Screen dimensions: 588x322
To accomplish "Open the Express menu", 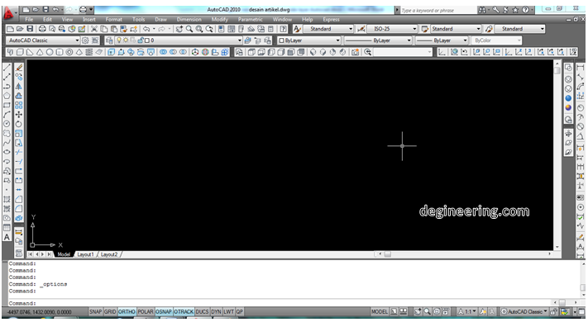I will pos(331,20).
